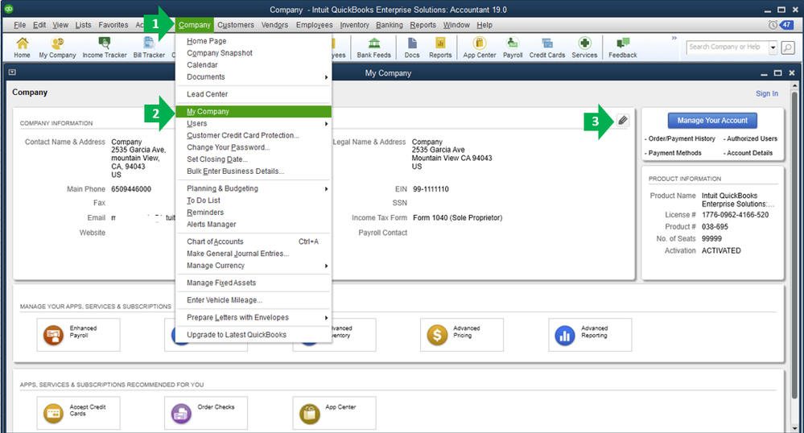Select Enter Vehicle Mileage menu item
804x433 pixels.
tap(254, 300)
